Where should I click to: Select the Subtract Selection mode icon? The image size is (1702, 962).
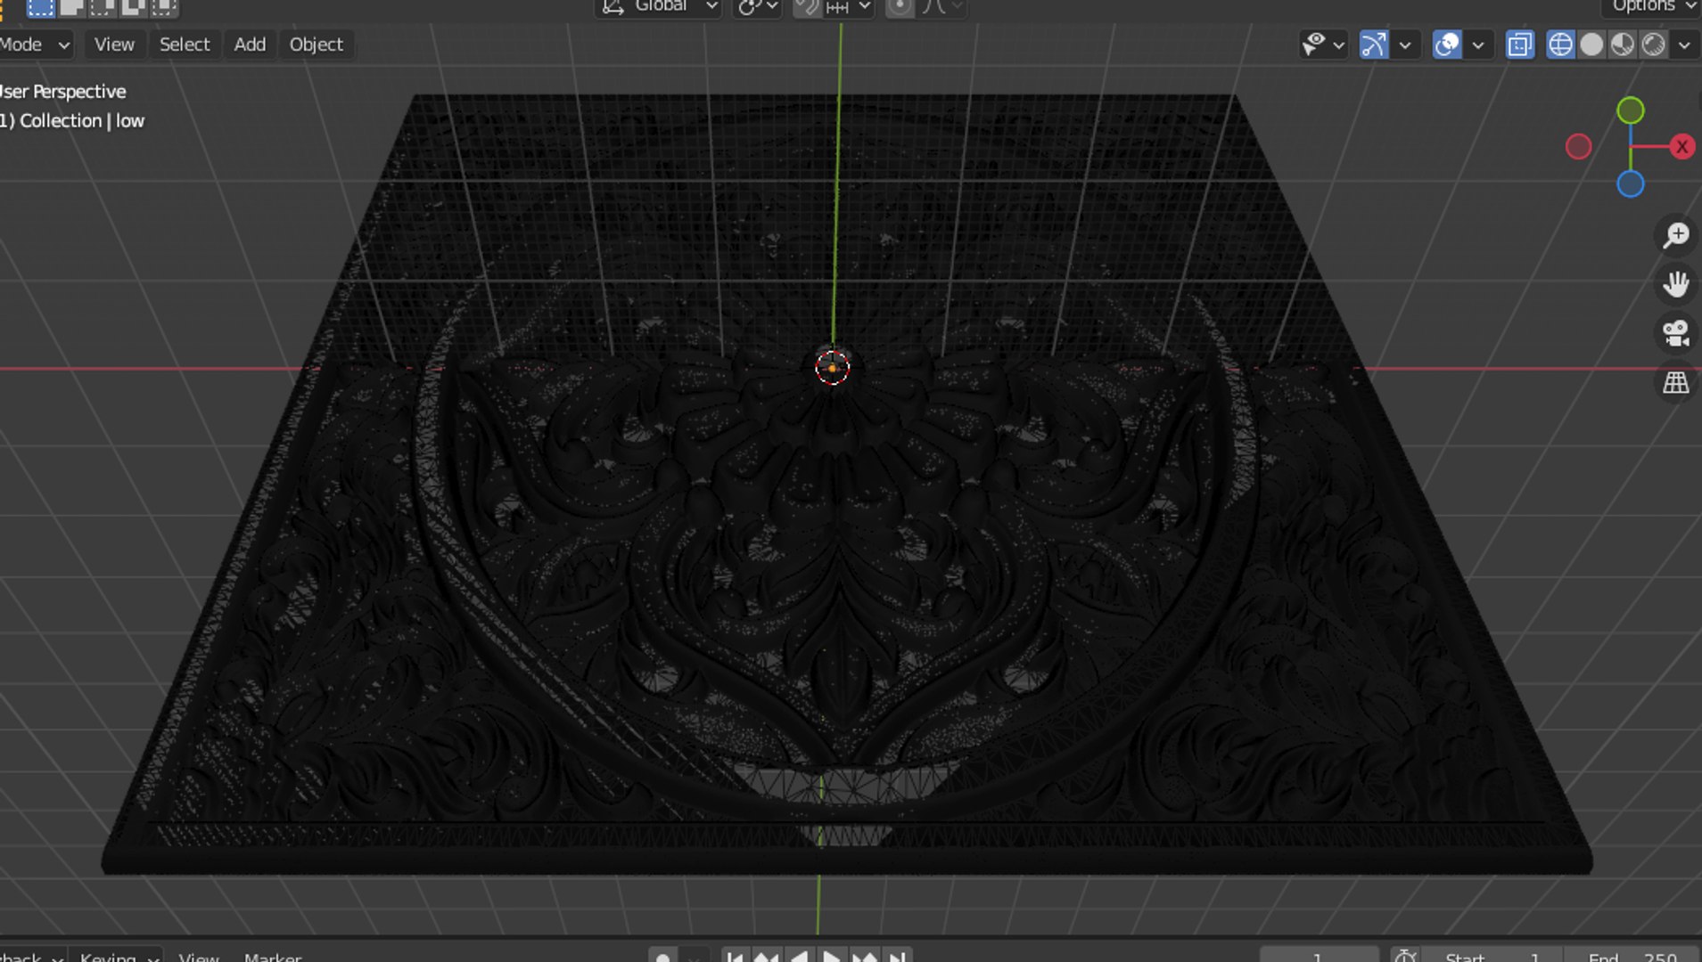[102, 7]
